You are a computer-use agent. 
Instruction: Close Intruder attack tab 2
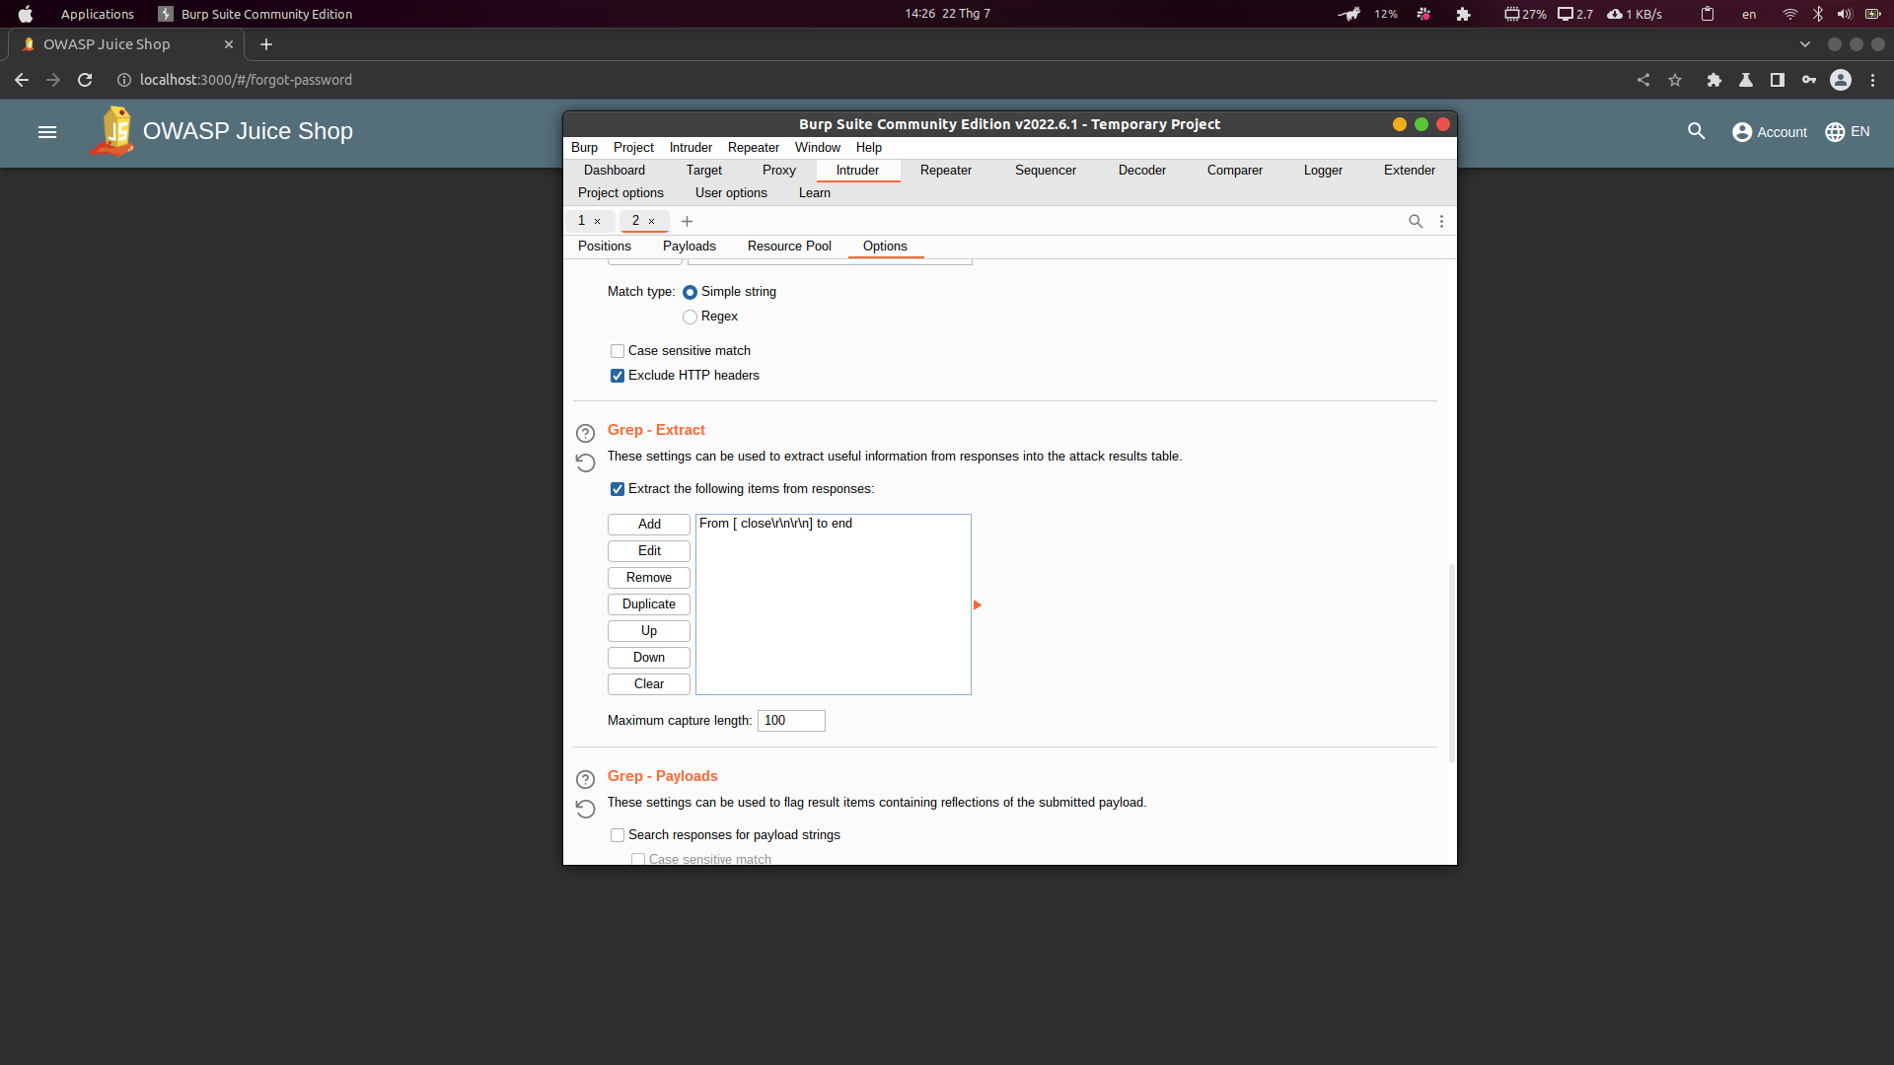tap(651, 221)
